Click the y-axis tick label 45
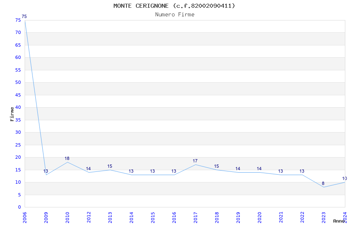The height and width of the screenshot is (225, 349). pyautogui.click(x=18, y=95)
